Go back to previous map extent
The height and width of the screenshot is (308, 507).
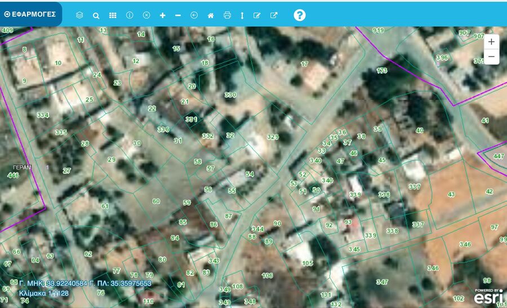[x=194, y=15]
